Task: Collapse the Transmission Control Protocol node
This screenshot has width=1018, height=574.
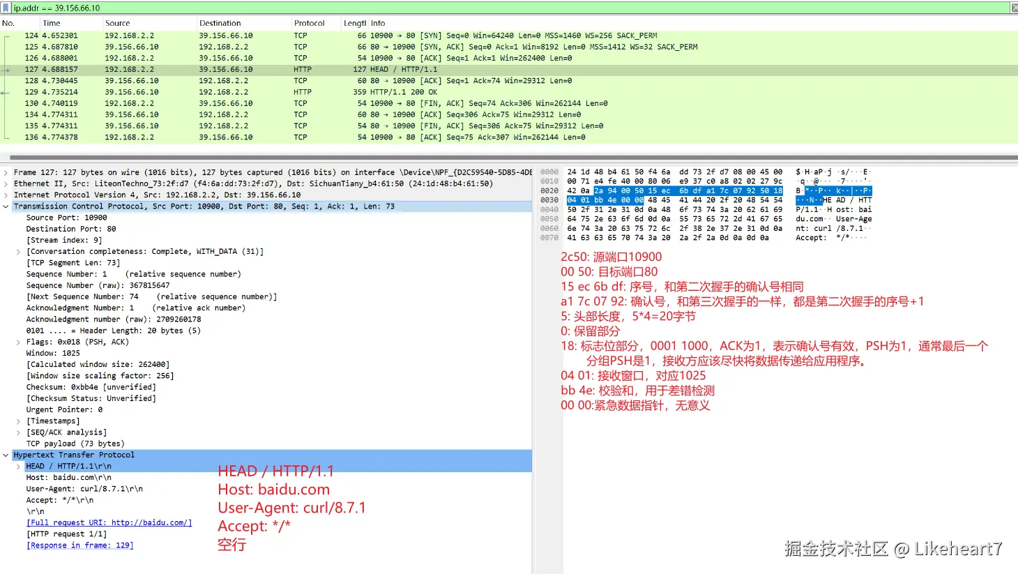Action: (x=6, y=206)
